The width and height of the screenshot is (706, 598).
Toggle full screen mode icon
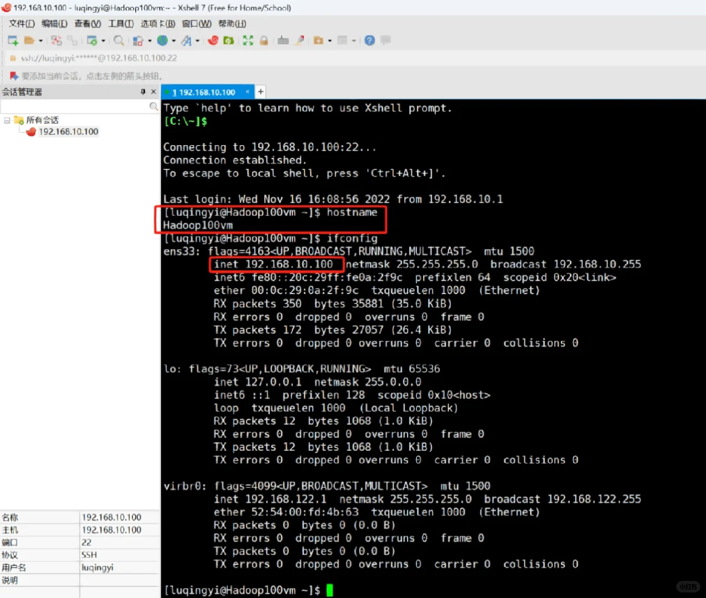248,40
